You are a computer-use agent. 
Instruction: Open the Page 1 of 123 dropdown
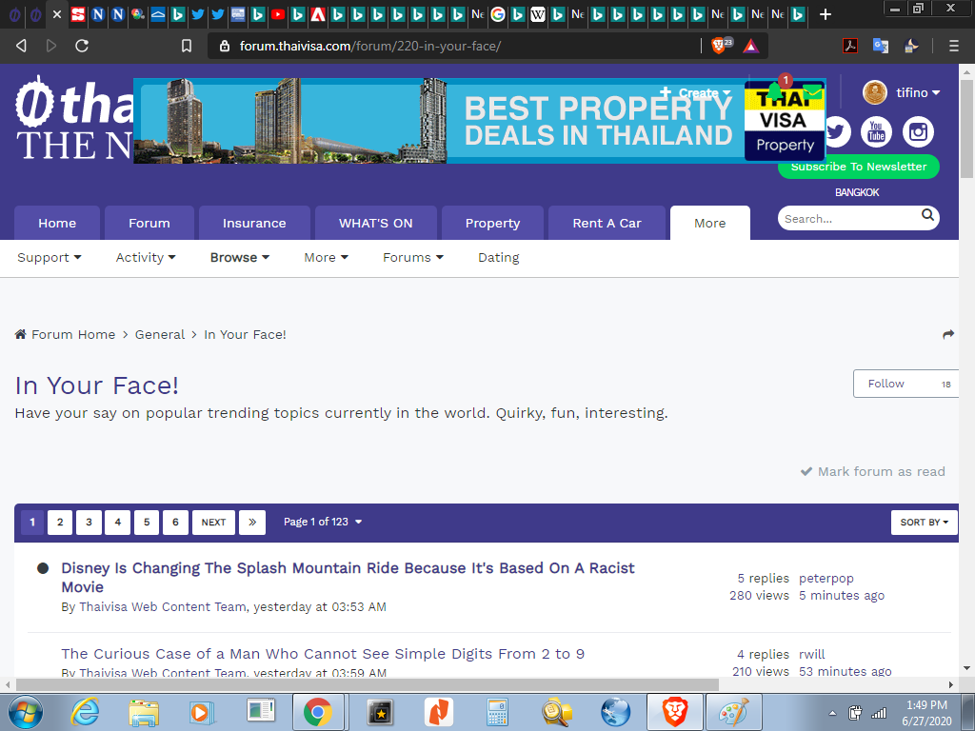point(323,523)
